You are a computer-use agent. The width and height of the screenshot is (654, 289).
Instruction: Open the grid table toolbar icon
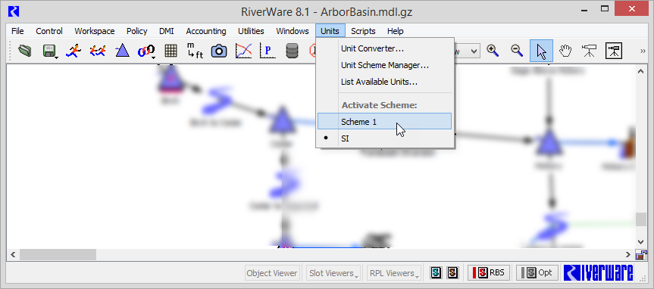(171, 51)
